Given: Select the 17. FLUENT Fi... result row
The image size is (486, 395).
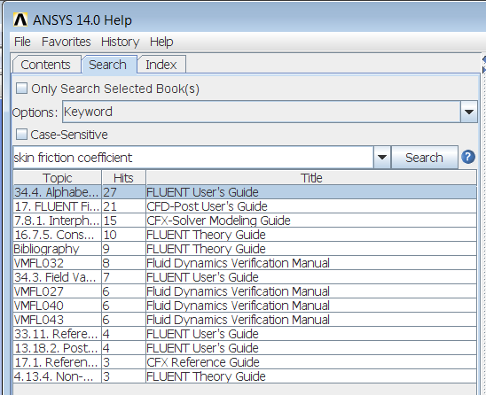Looking at the screenshot, I should 245,206.
